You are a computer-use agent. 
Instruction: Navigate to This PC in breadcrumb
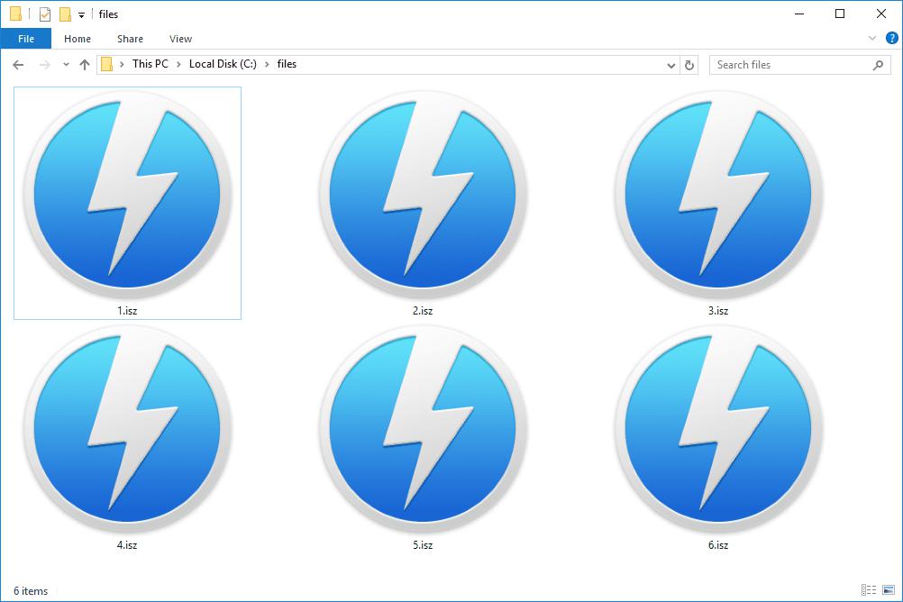click(x=150, y=64)
